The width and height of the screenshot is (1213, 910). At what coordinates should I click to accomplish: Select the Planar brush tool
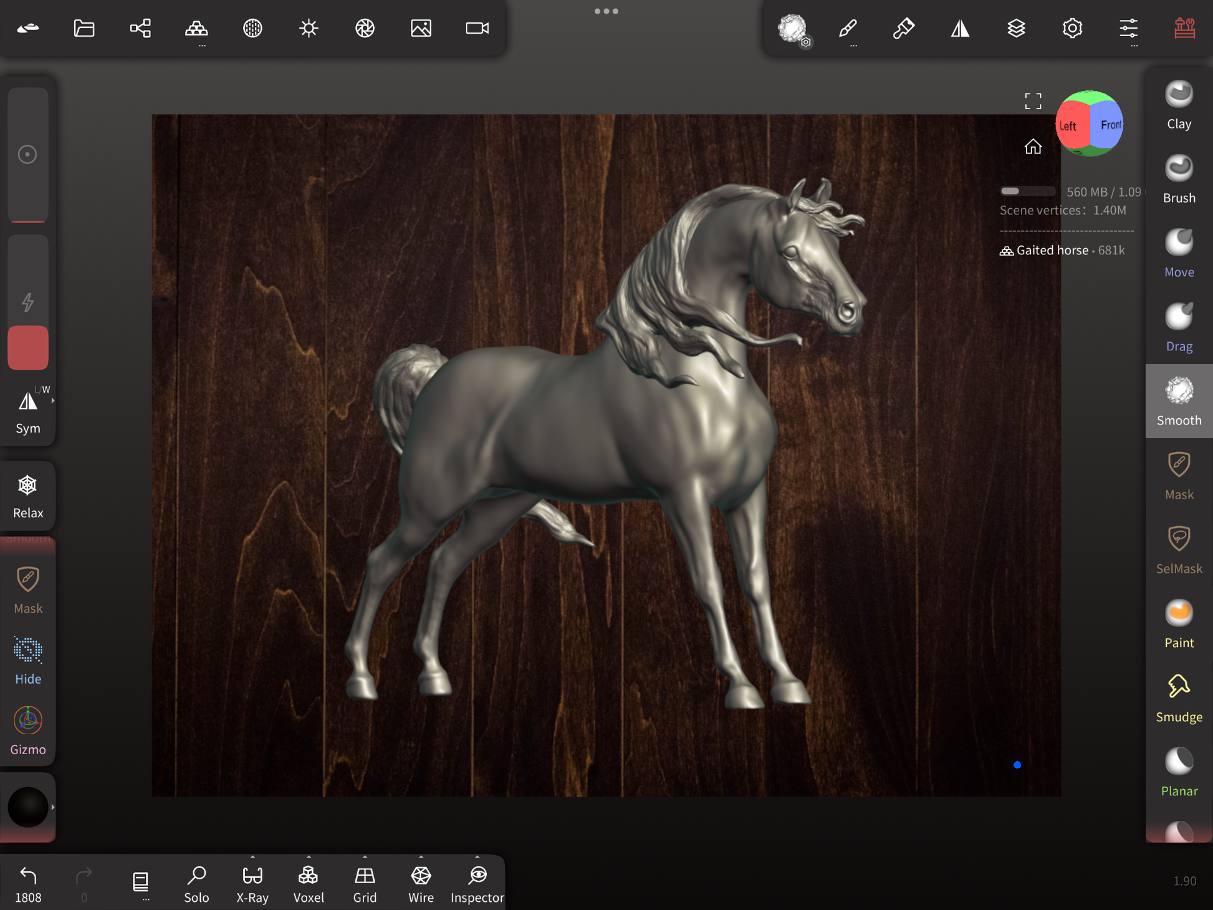click(1178, 773)
